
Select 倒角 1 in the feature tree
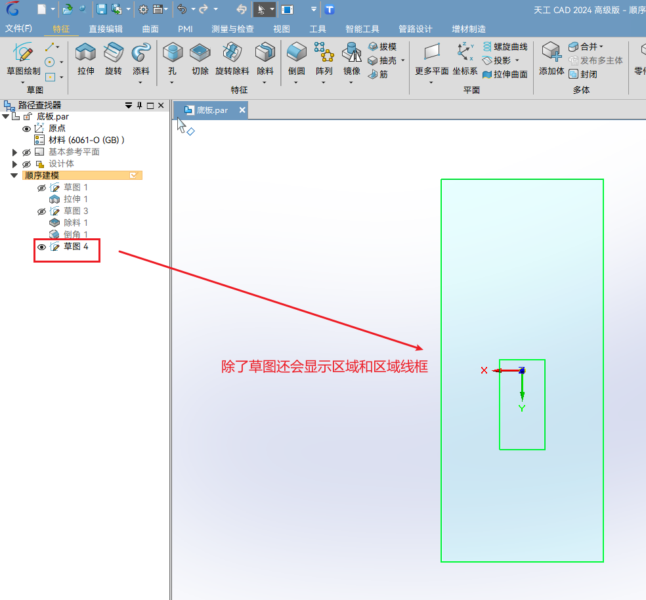tap(68, 234)
